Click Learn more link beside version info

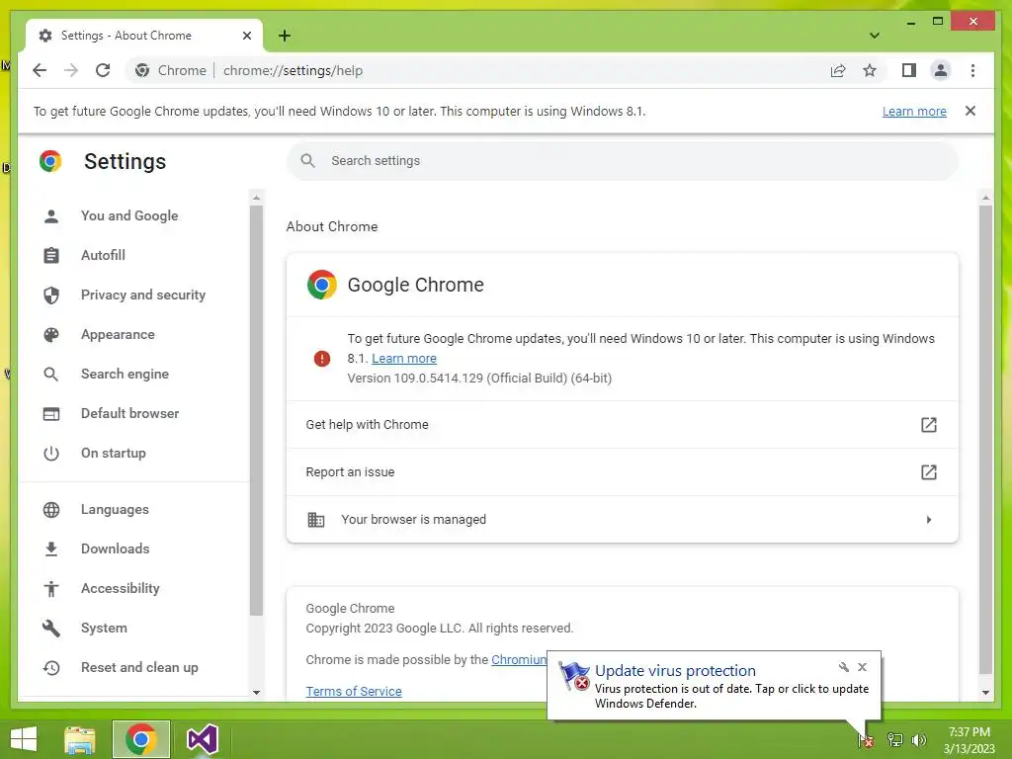404,358
